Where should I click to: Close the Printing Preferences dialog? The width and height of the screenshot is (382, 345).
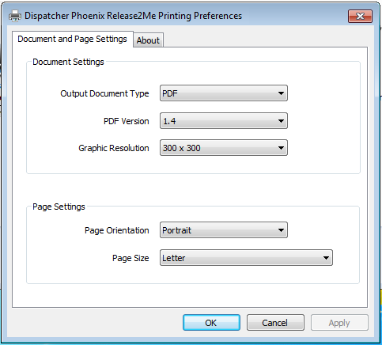[360, 17]
